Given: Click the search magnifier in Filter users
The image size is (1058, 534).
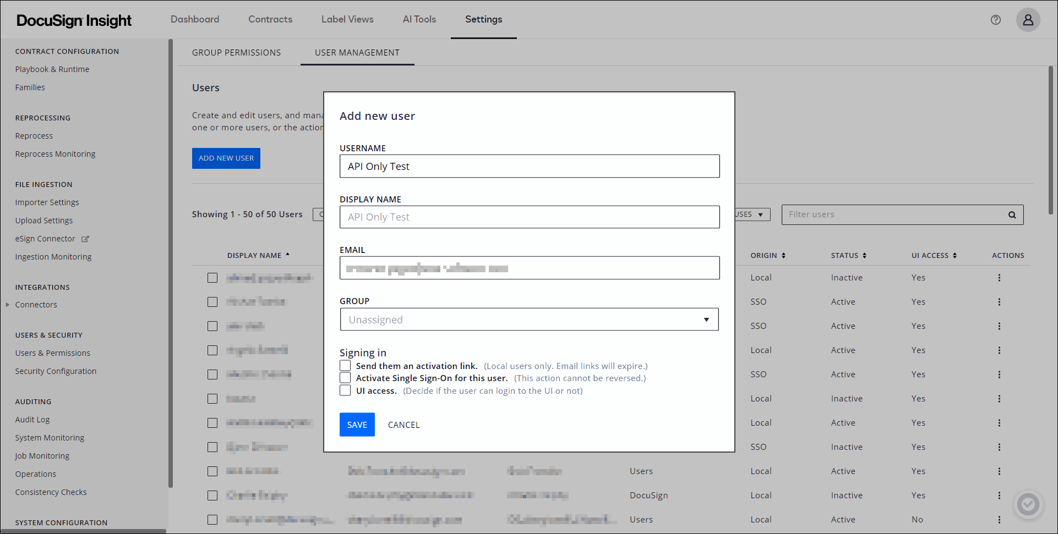Looking at the screenshot, I should [1012, 215].
